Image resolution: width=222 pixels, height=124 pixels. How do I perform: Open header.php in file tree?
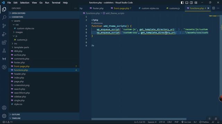tap(44, 74)
